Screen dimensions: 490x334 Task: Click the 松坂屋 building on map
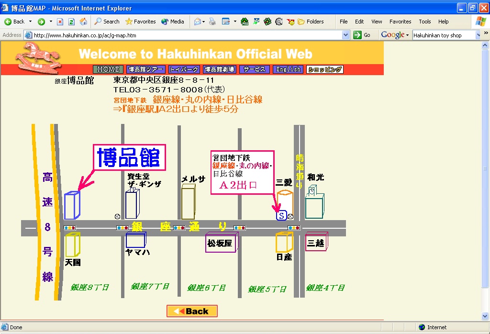[x=221, y=243]
